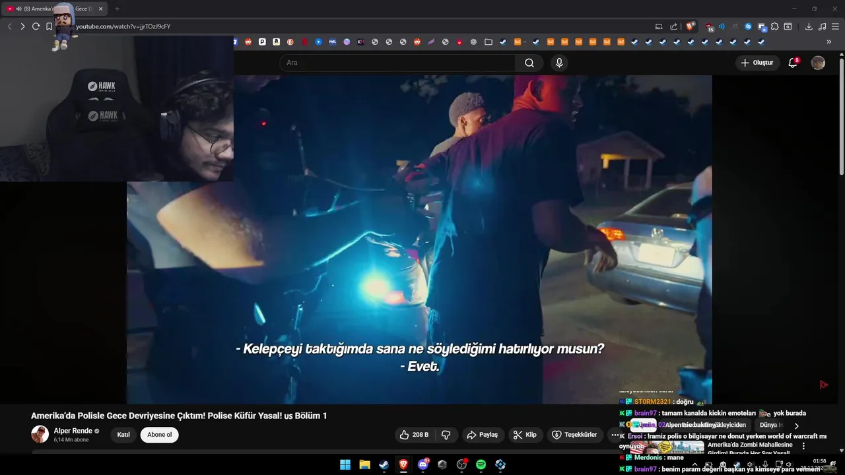Open the browser main hamburger menu
The height and width of the screenshot is (475, 845).
(835, 26)
